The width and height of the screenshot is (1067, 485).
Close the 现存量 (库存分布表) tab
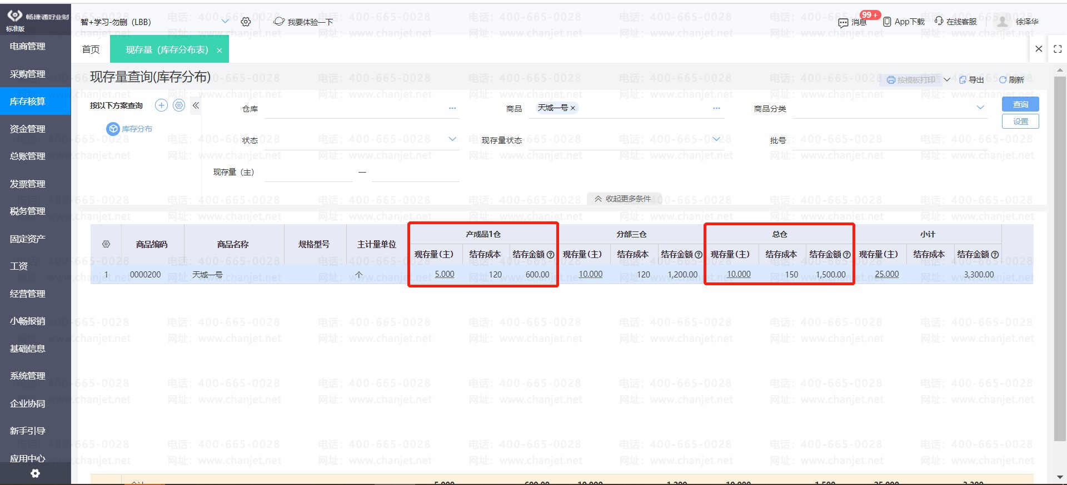[x=220, y=50]
